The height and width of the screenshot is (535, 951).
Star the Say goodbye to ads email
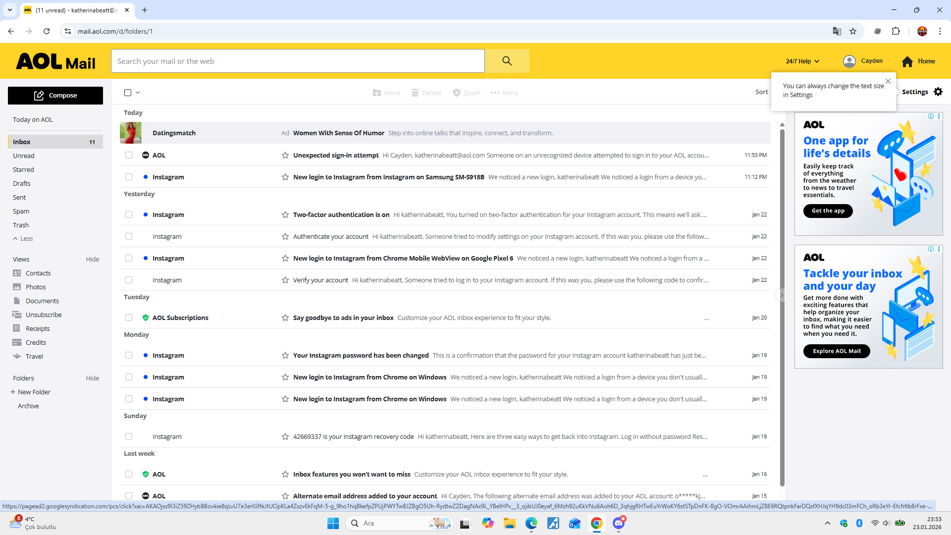click(285, 318)
